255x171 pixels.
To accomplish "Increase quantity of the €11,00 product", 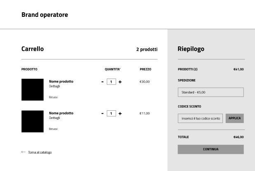I will (120, 114).
